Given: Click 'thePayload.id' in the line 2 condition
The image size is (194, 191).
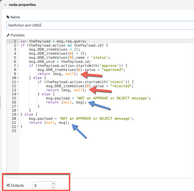Looking at the screenshot, I should pos(88,46).
